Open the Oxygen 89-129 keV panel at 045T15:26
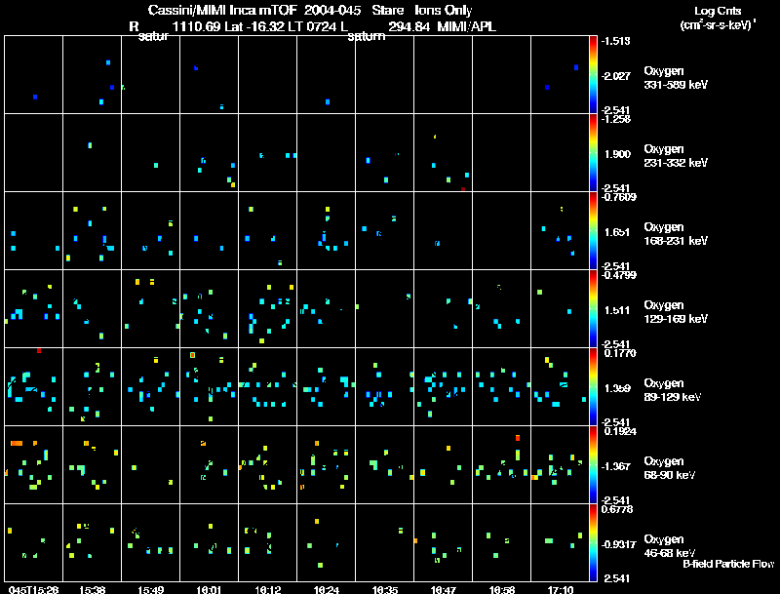Screen dimensions: 780x594 (34, 387)
